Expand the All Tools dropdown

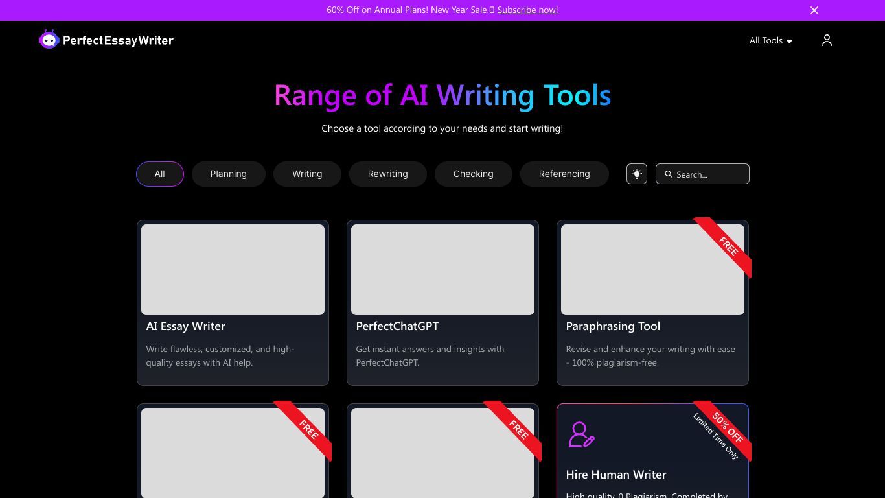coord(771,40)
